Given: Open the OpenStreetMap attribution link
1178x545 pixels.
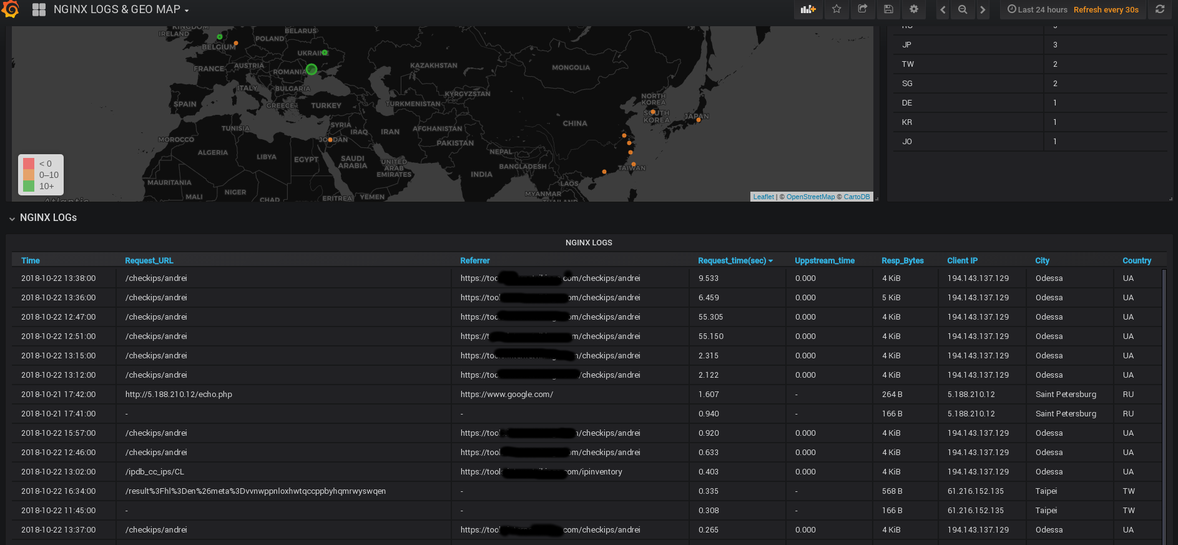Looking at the screenshot, I should pos(810,197).
